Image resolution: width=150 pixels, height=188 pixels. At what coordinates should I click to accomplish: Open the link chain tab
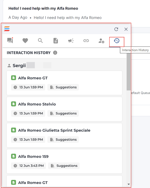pyautogui.click(x=86, y=41)
